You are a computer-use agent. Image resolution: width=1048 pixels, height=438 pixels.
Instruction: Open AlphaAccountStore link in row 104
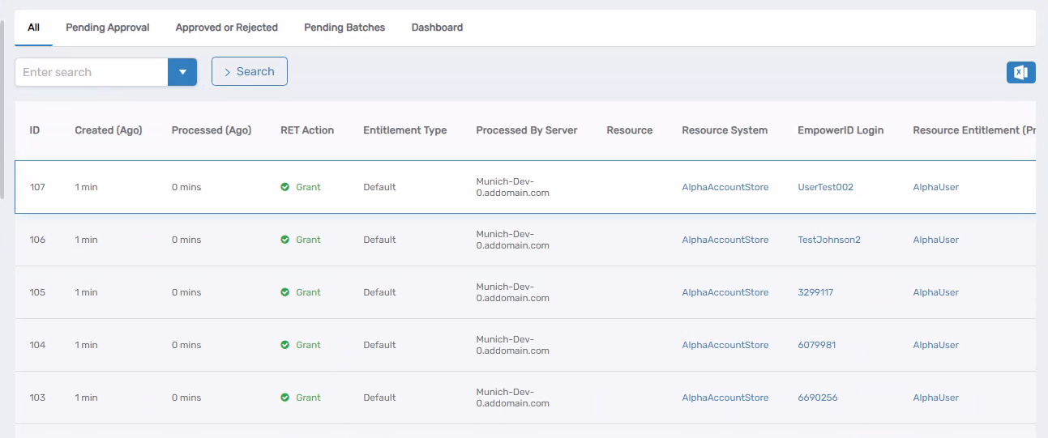pyautogui.click(x=725, y=345)
